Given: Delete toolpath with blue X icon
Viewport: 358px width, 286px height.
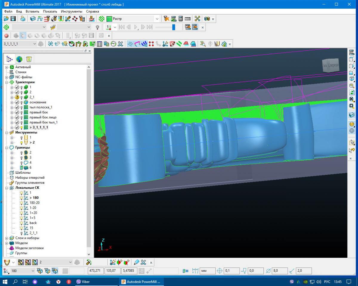Looking at the screenshot, I should pos(120,44).
